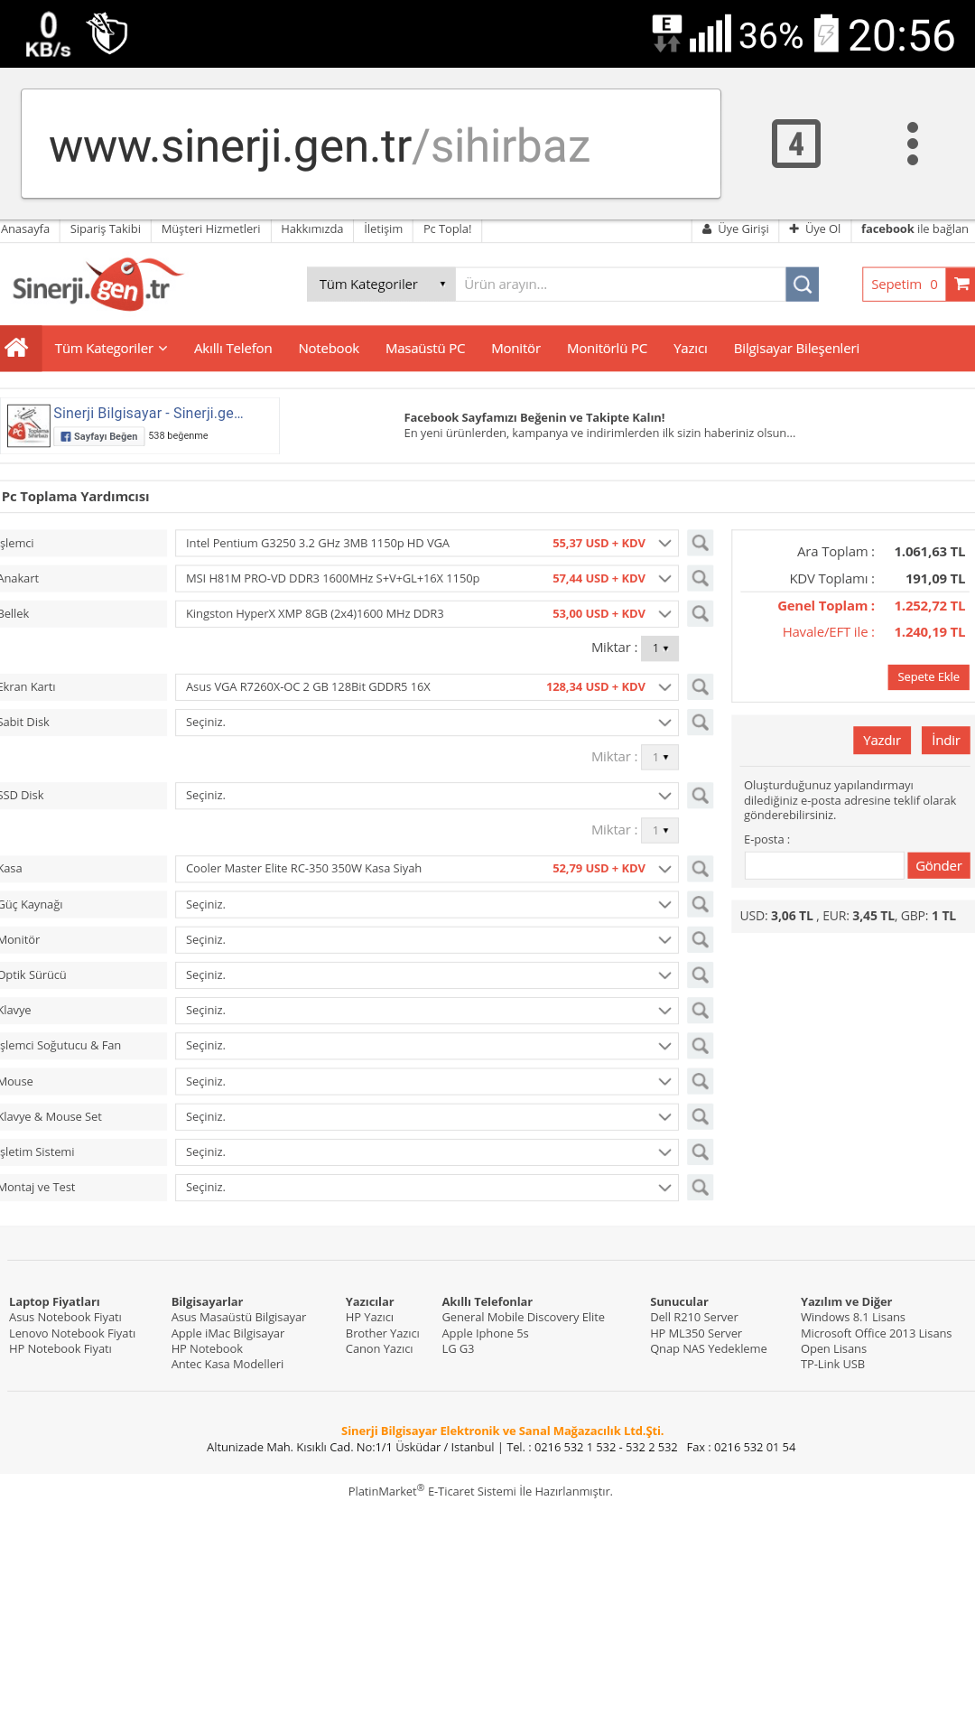Go to Masaüstü PC category
975x1734 pixels.
(425, 349)
